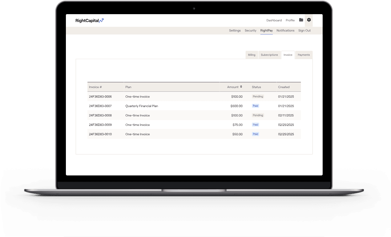Open Notifications in sub-navigation
Screen dimensions: 391x237
click(x=285, y=30)
